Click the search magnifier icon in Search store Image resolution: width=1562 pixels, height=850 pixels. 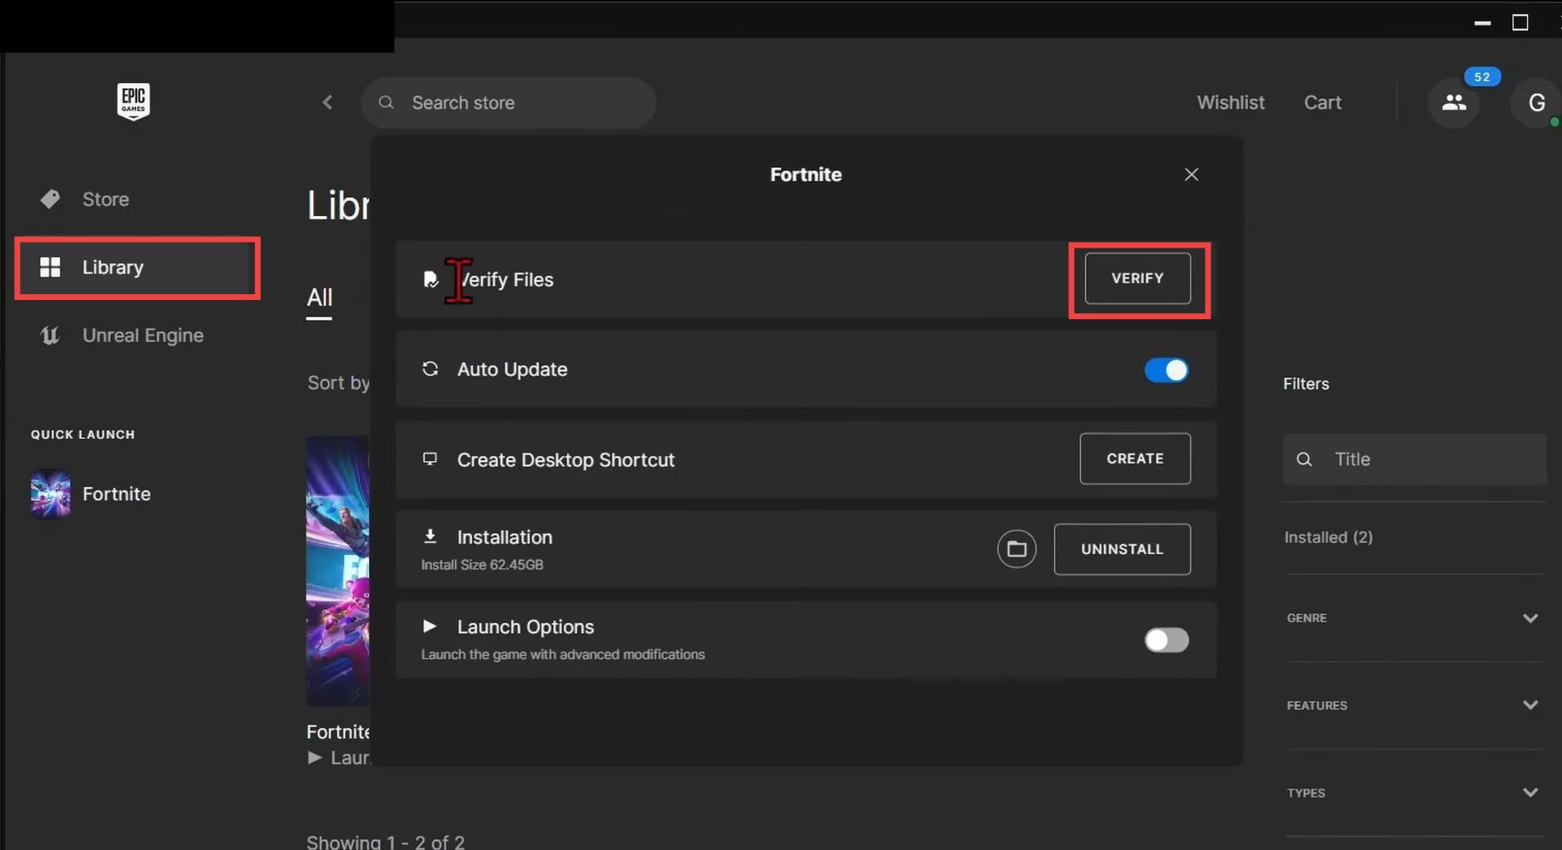(x=386, y=102)
